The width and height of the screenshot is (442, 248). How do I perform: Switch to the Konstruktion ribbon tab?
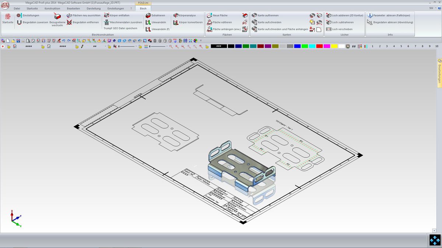(x=52, y=8)
